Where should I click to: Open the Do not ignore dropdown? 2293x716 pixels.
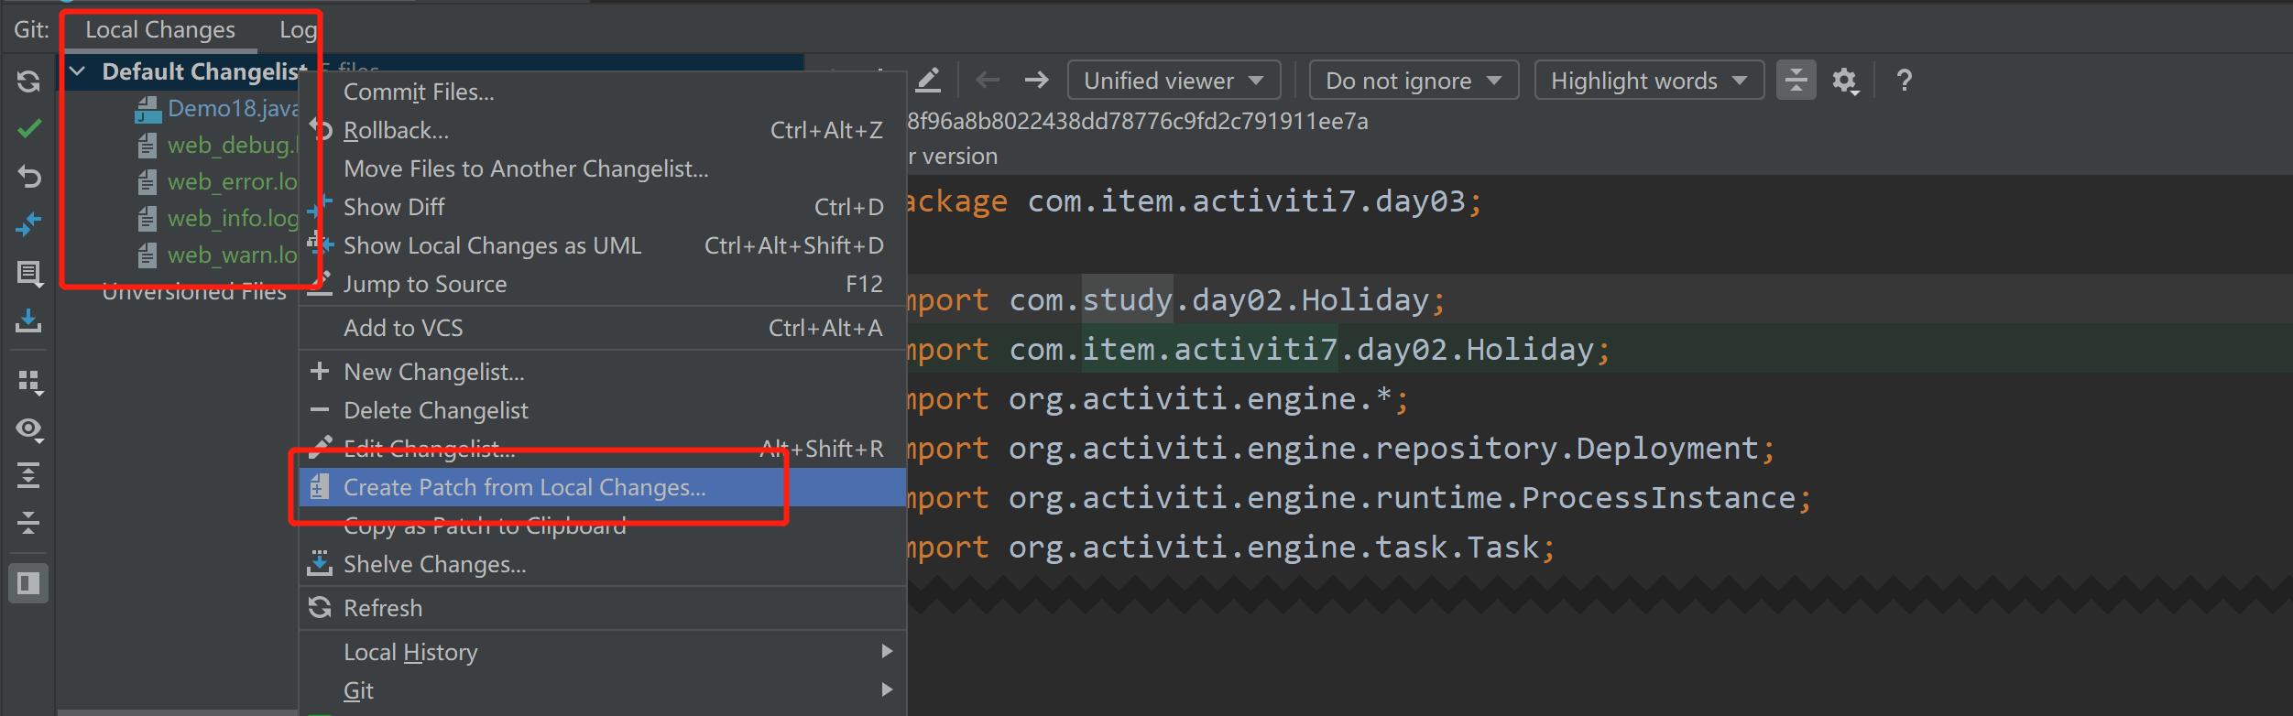1414,81
